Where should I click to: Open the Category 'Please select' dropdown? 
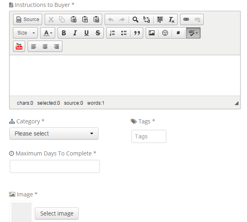54,134
